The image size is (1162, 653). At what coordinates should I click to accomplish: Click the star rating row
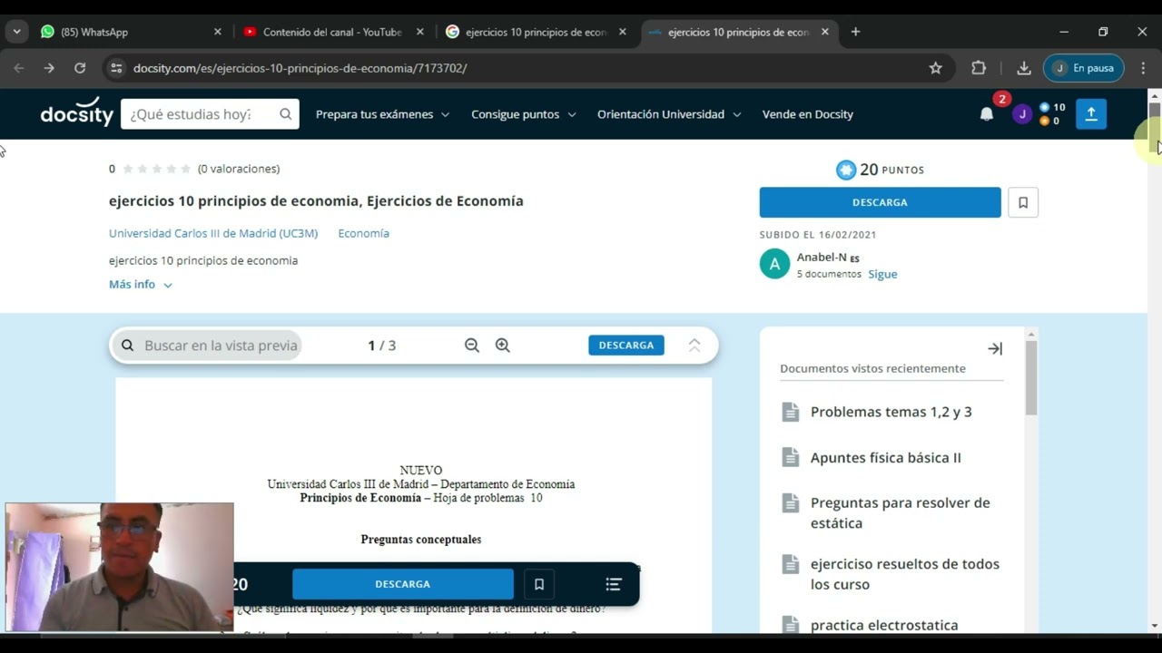click(x=157, y=169)
